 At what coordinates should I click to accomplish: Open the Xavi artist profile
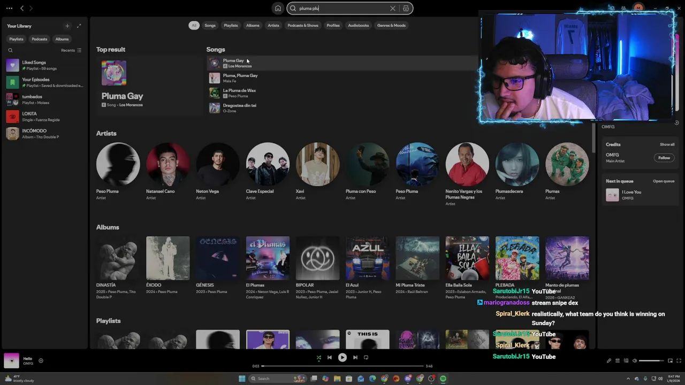pyautogui.click(x=317, y=171)
